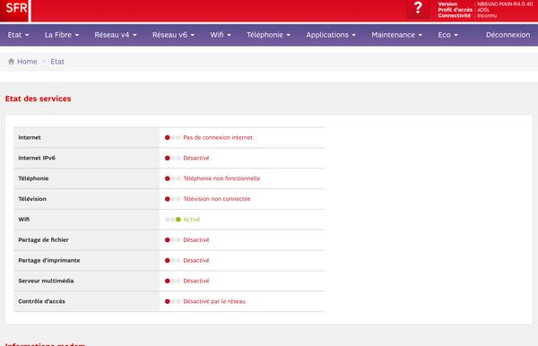538x346 pixels.
Task: Click the Partage de fichier status indicator
Action: [x=172, y=240]
